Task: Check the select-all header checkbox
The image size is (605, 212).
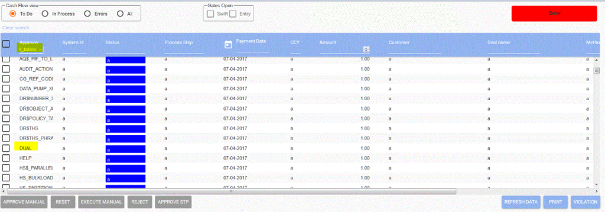Action: click(6, 44)
